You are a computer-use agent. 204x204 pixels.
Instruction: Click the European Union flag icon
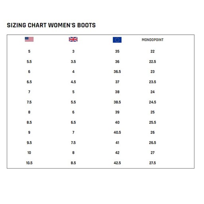[117, 40]
